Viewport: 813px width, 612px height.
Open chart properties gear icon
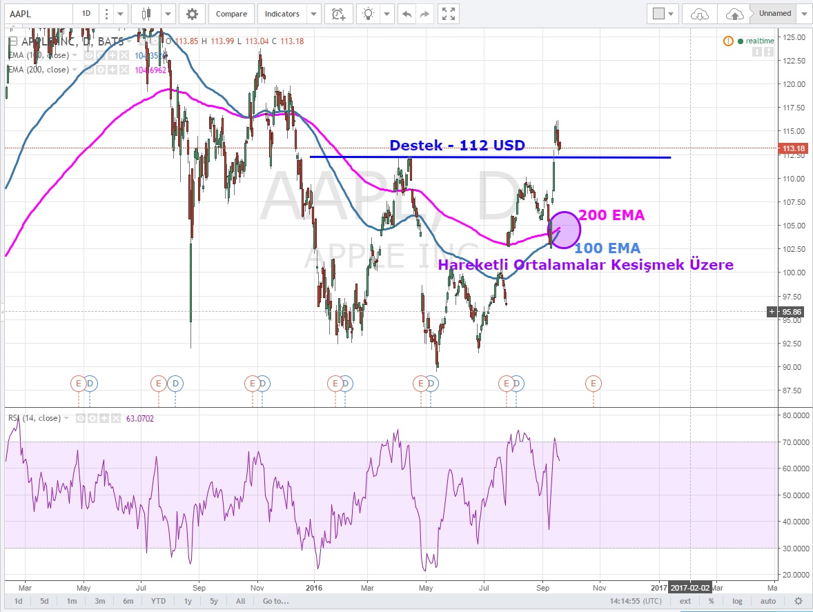[x=192, y=14]
